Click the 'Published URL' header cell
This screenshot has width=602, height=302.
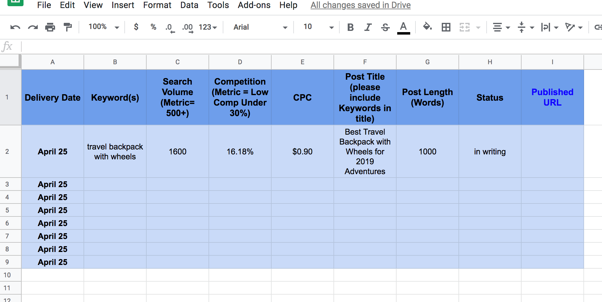pyautogui.click(x=553, y=97)
